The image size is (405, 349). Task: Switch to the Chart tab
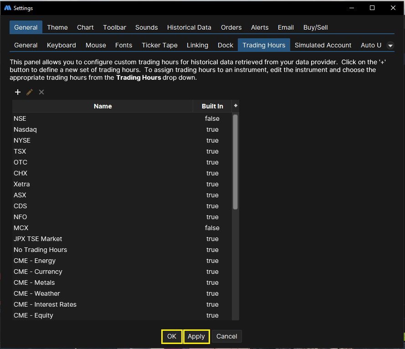85,27
